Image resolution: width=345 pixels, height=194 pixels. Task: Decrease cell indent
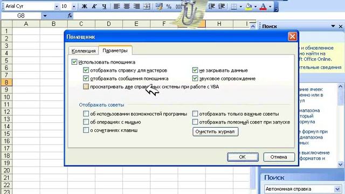click(211, 6)
